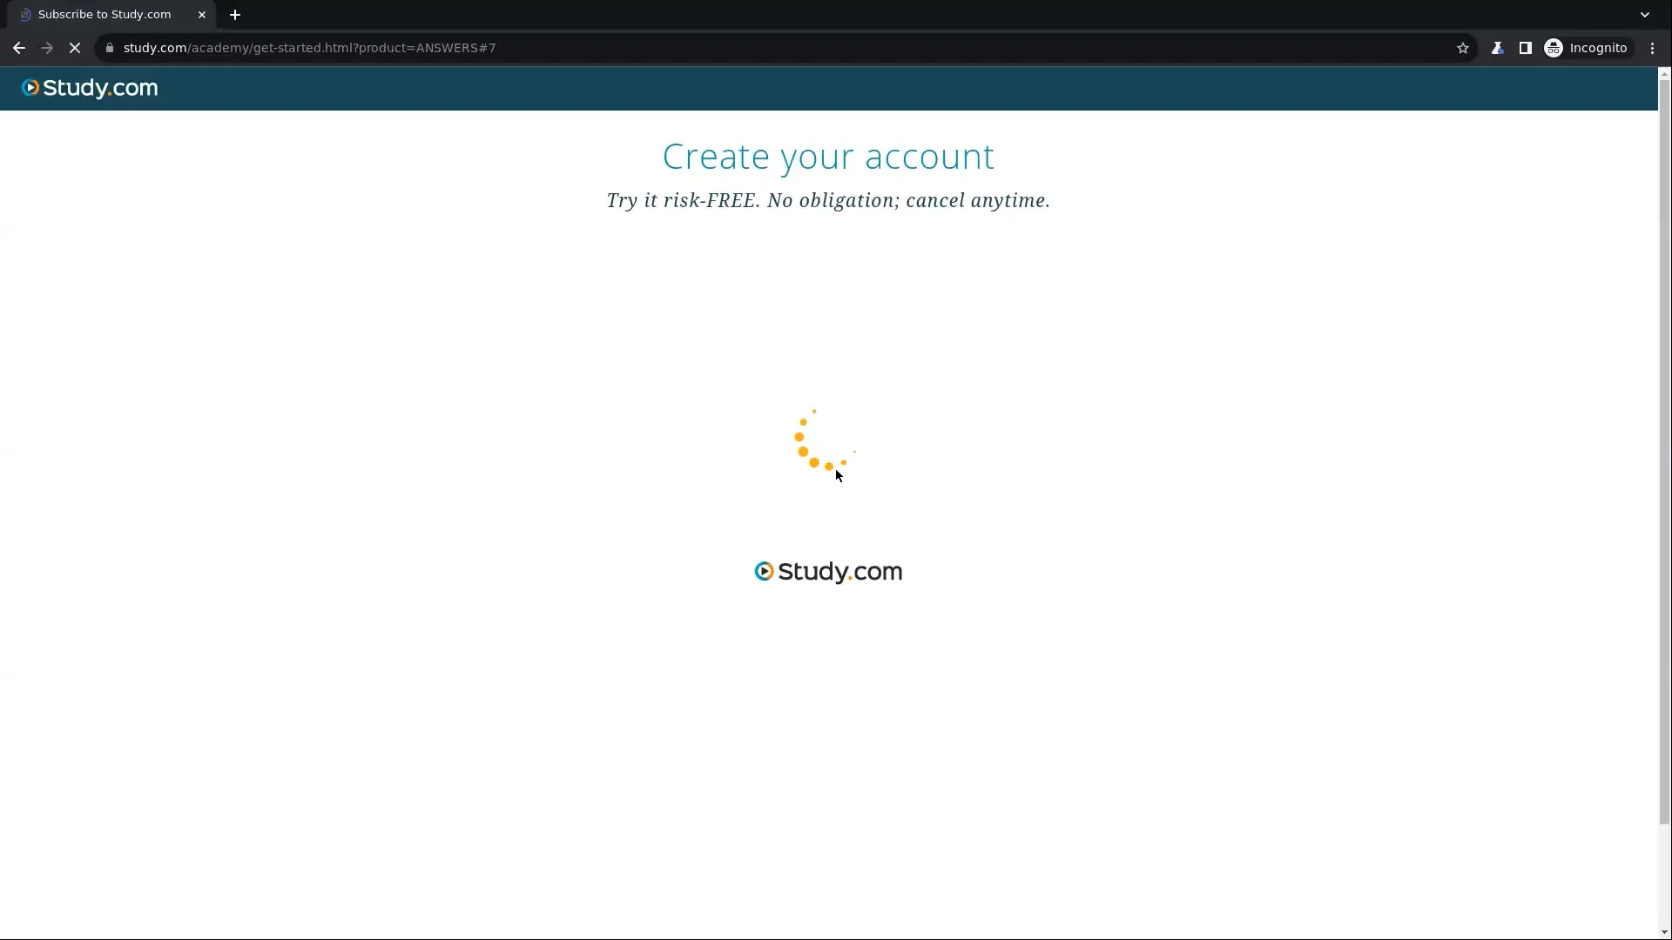Click the 'Try it risk-FREE' tagline text

[x=828, y=200]
